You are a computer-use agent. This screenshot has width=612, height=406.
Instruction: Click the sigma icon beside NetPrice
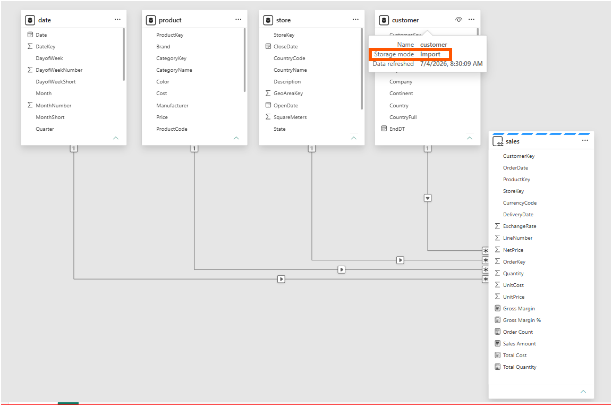pyautogui.click(x=497, y=249)
